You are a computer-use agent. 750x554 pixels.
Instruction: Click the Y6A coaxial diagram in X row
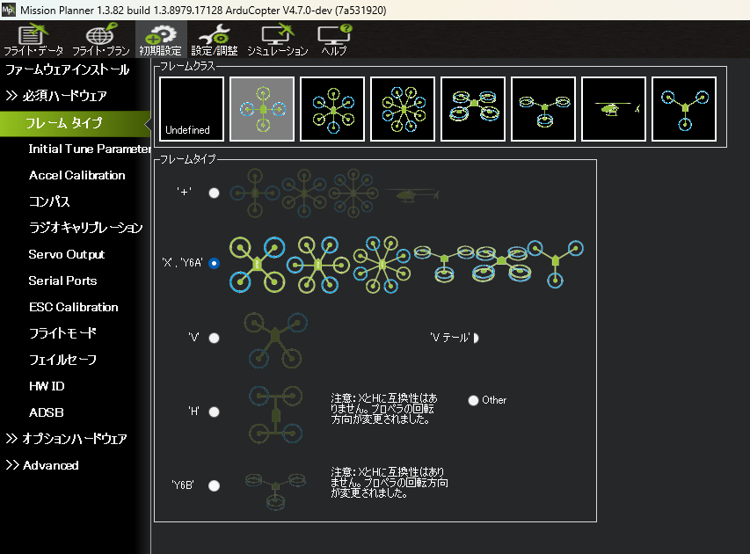(x=445, y=263)
